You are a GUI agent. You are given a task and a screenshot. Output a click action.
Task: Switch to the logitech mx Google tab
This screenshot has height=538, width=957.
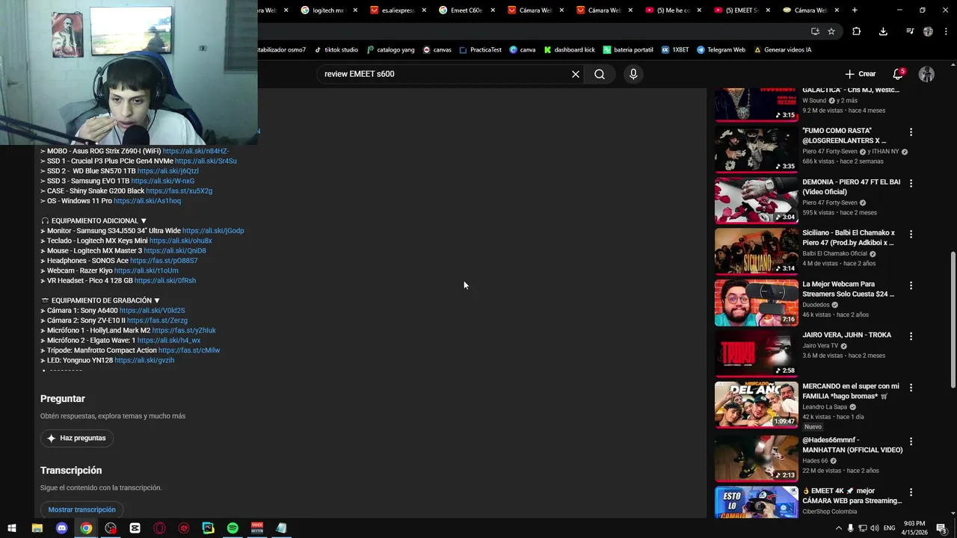coord(322,10)
